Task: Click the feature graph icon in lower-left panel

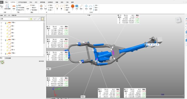Action: pyautogui.click(x=2, y=62)
